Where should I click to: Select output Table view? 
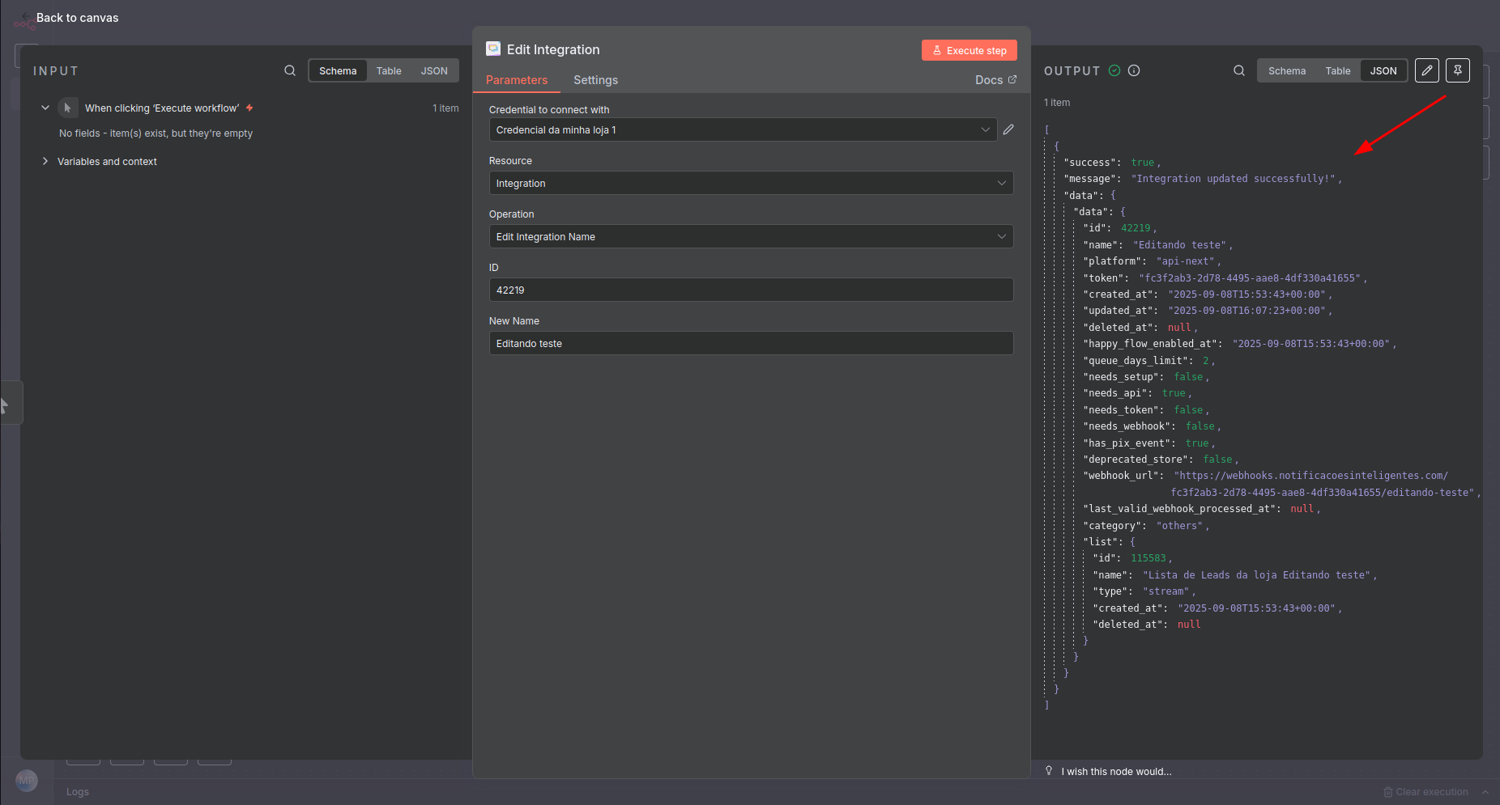point(1338,70)
